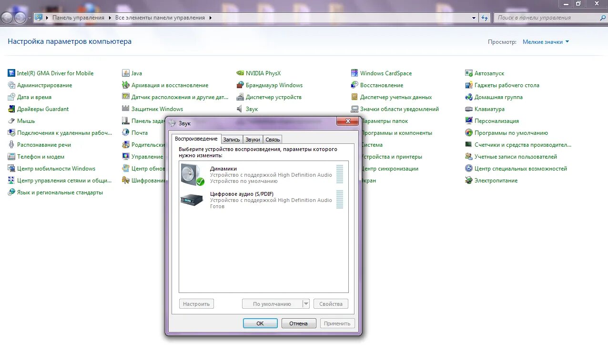Expand Панель управления breadcrumb arrow
Viewport: 608px width, 353px height.
click(x=110, y=18)
